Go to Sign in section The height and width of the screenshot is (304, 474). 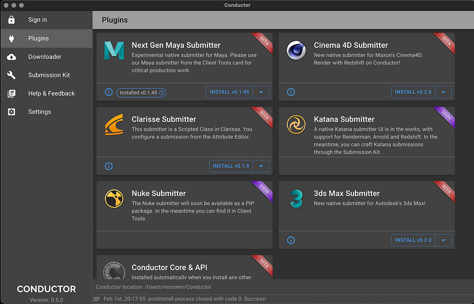(46, 20)
